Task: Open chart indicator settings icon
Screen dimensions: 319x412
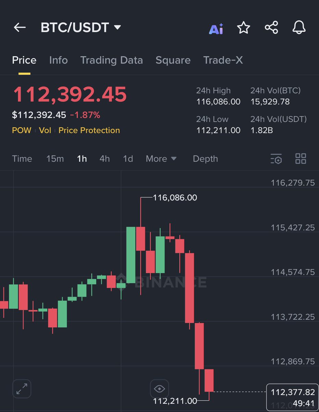Action: pyautogui.click(x=276, y=159)
